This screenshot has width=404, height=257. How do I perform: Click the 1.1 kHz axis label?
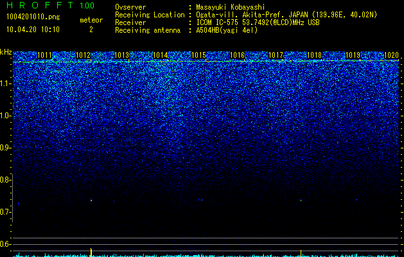[6, 84]
